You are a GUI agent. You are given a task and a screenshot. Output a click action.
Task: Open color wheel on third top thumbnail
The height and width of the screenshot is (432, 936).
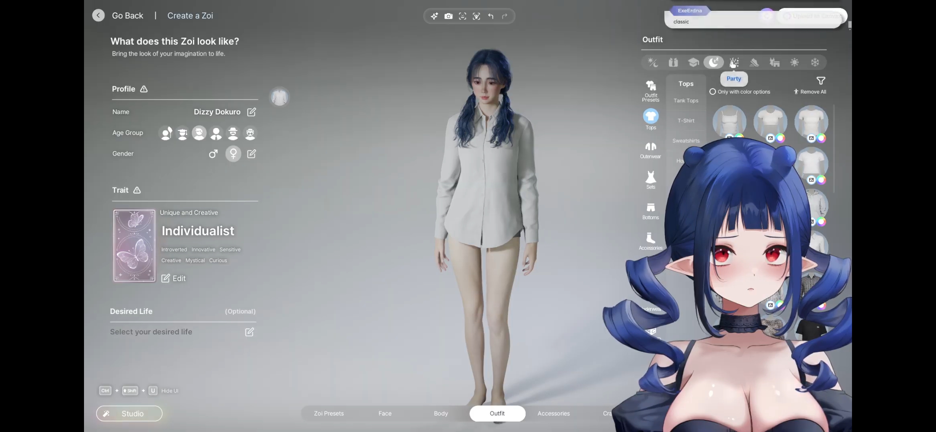point(821,138)
